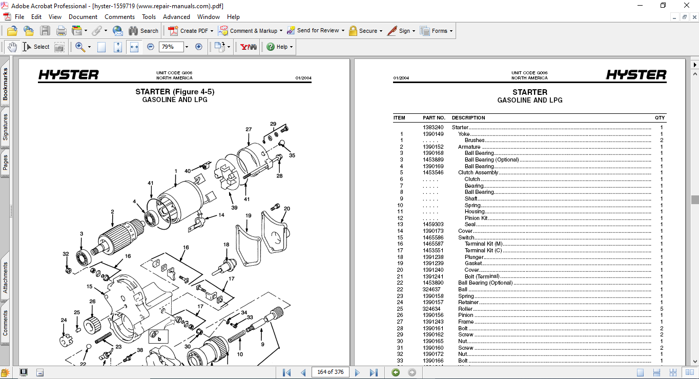Viewport: 699px width, 379px height.
Task: Open the Document menu
Action: point(83,16)
